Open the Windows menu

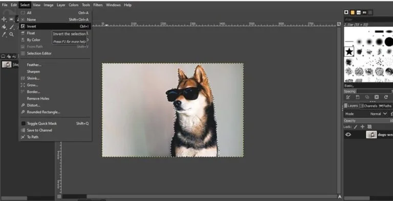[x=113, y=5]
